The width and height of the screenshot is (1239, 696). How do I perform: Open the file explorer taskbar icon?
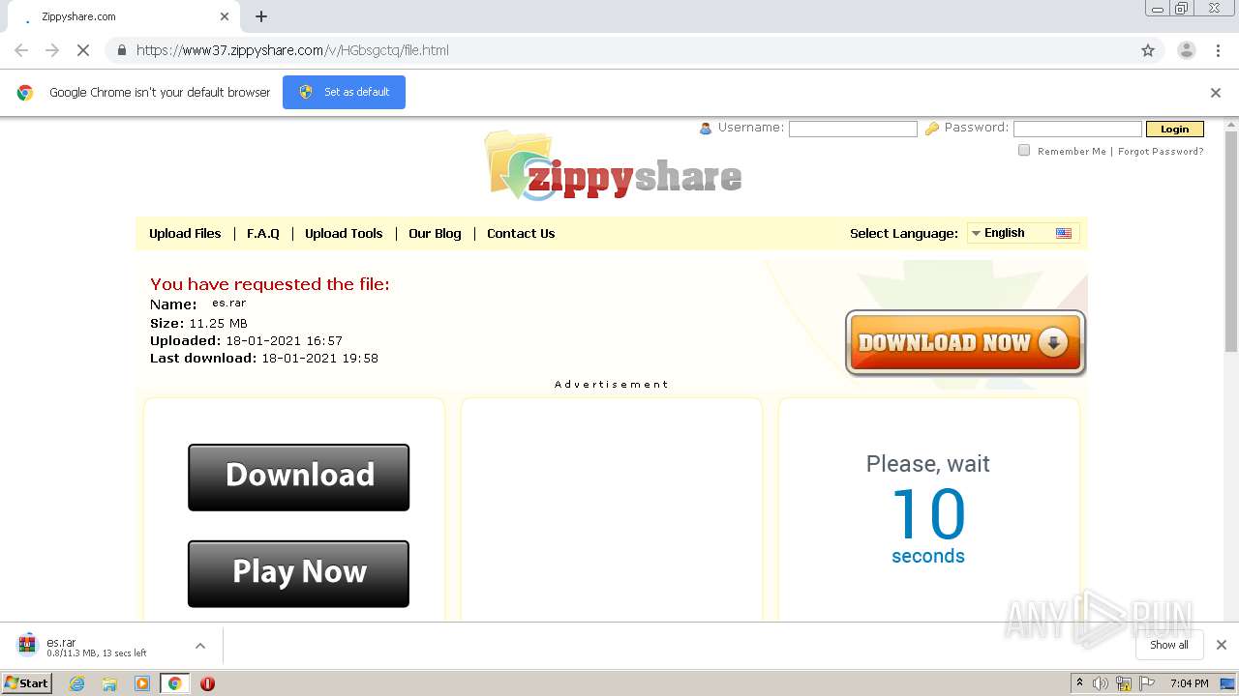click(x=109, y=683)
